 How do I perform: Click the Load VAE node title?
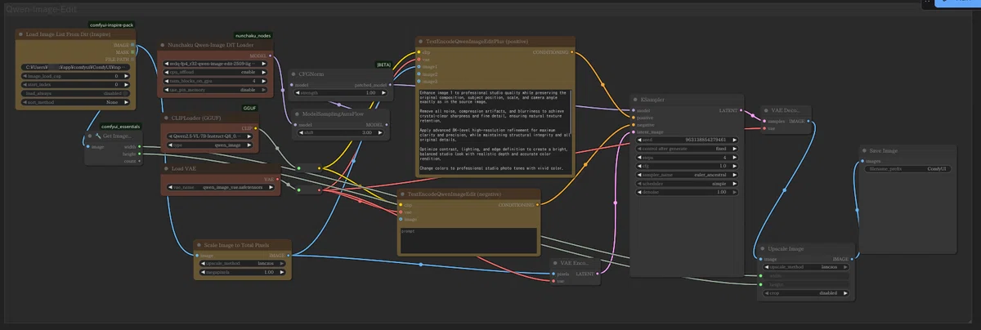tap(184, 168)
